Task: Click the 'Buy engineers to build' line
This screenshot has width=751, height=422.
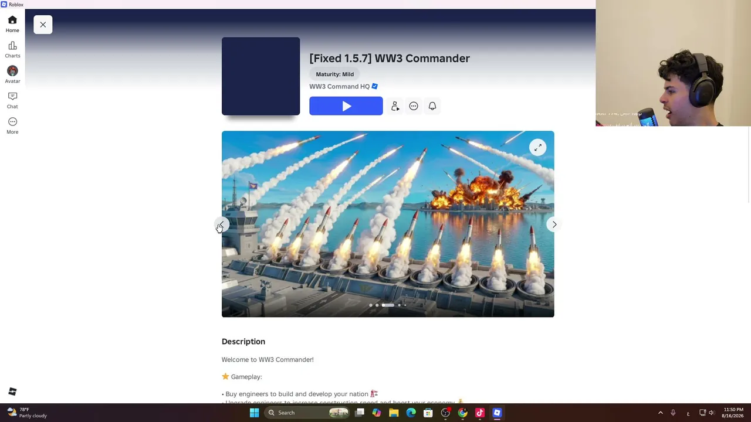Action: [300, 394]
